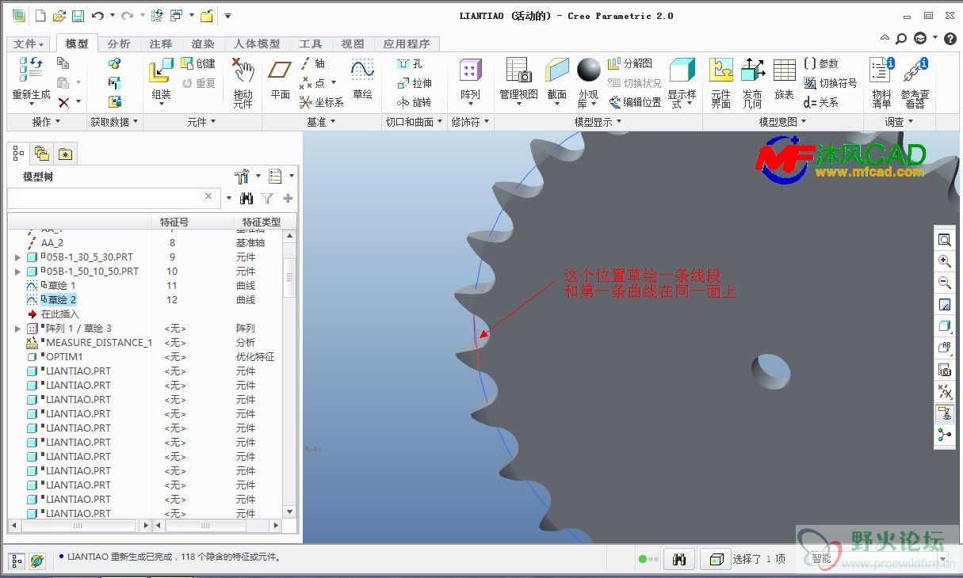Viewport: 963px width, 578px height.
Task: Open 操作 (Operations) group dropdown
Action: coord(46,122)
